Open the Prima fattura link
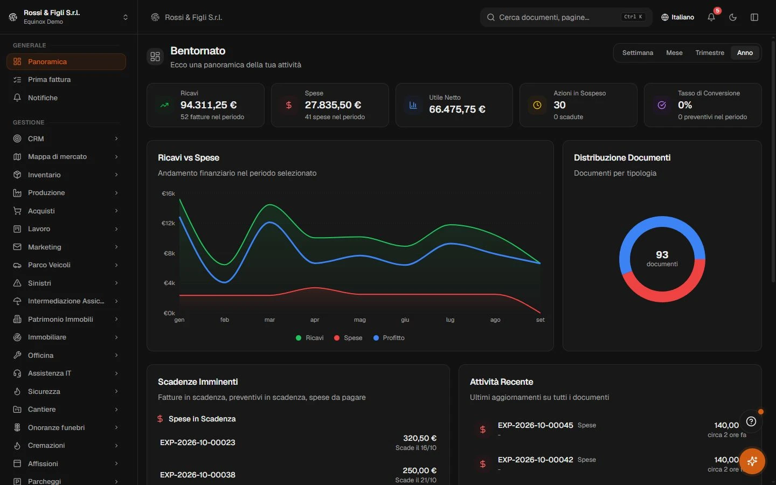This screenshot has width=776, height=485. pyautogui.click(x=66, y=80)
